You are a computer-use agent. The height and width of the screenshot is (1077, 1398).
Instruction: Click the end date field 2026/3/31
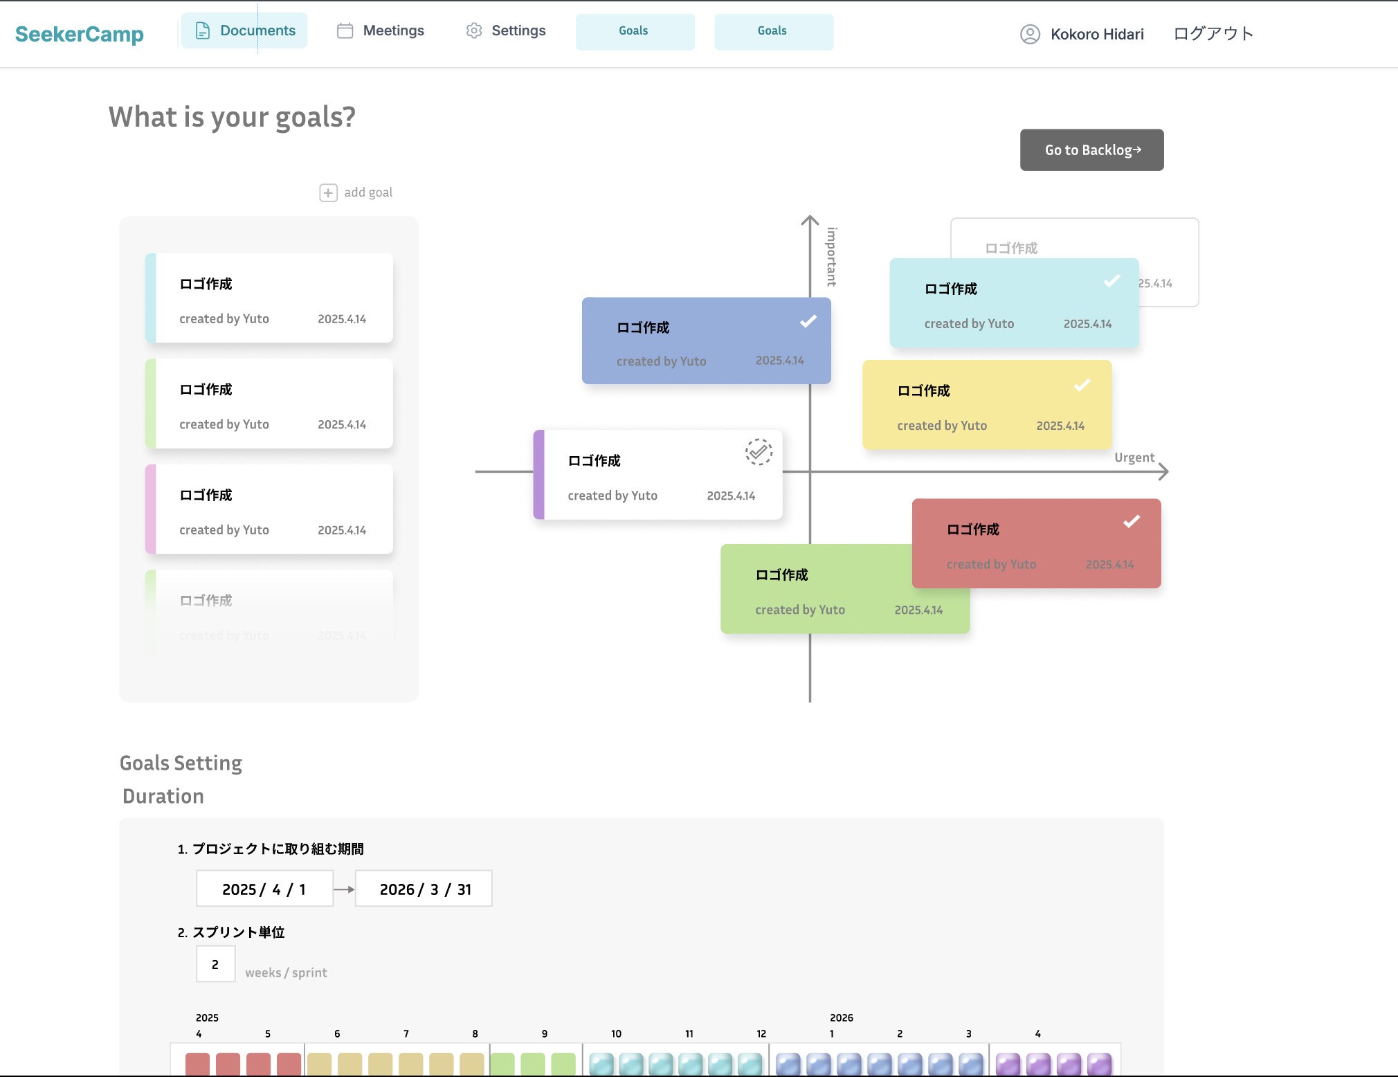tap(424, 889)
